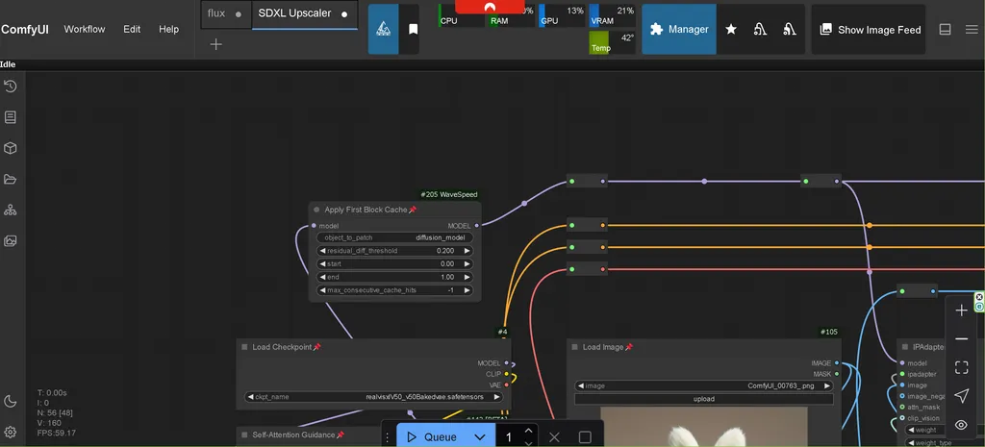The height and width of the screenshot is (447, 985).
Task: Cancel current run with X icon
Action: click(554, 437)
